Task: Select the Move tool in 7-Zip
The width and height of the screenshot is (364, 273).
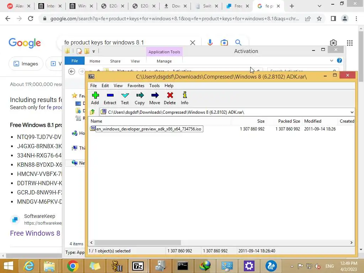Action: pyautogui.click(x=155, y=98)
